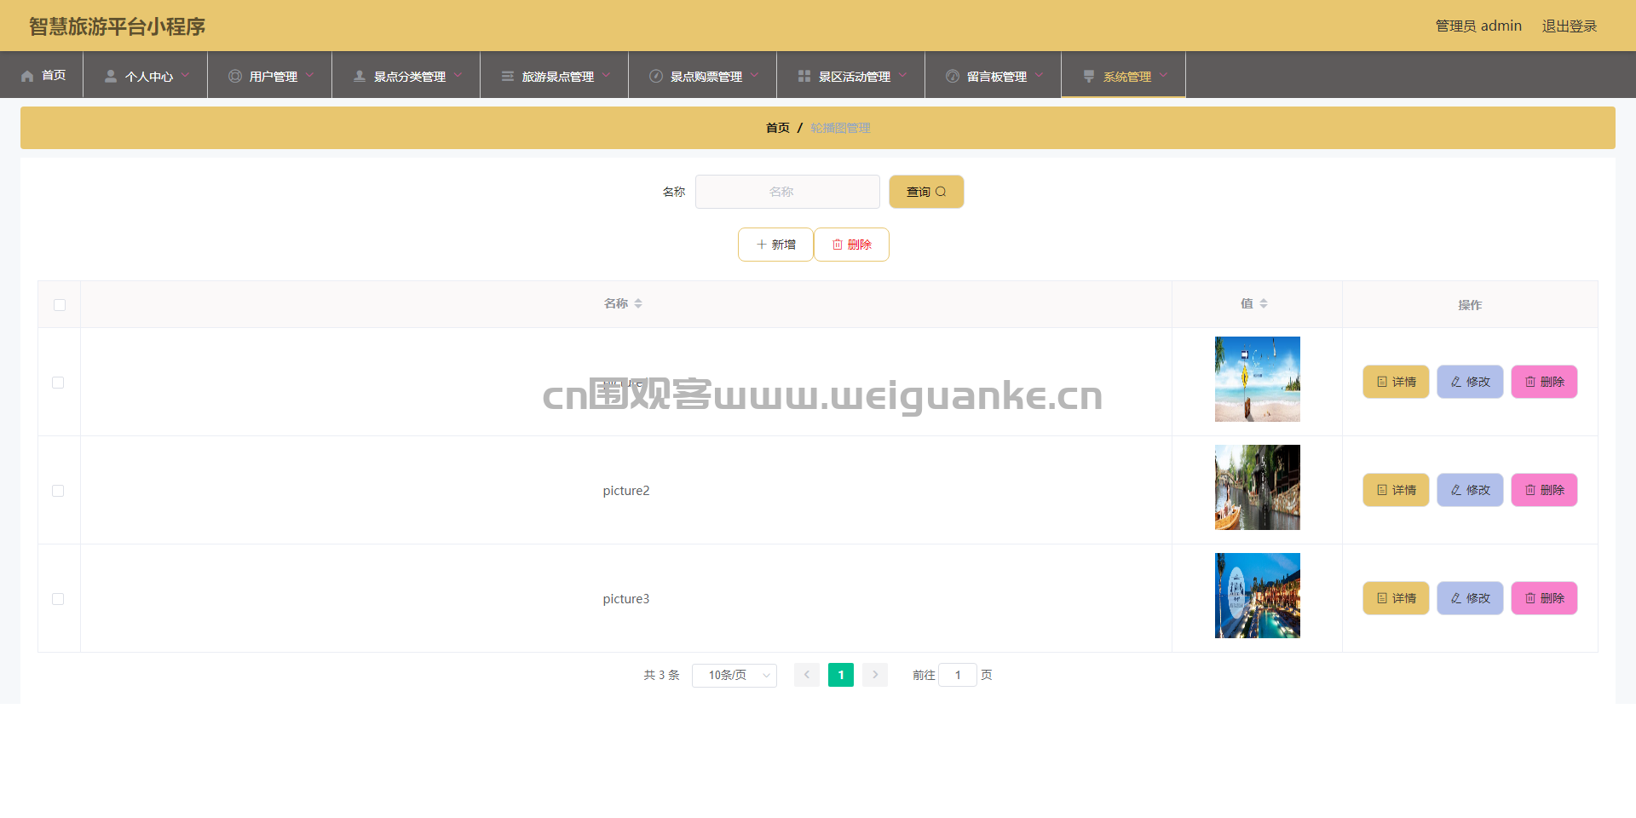Click the 管理员 admin user label
Screen dimensions: 1636x818
tap(1478, 26)
